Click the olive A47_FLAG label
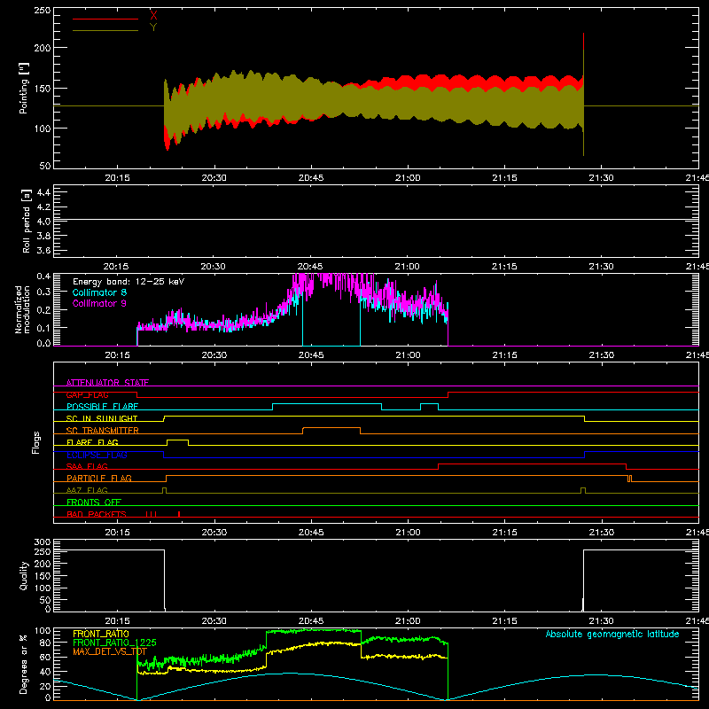Viewport: 709px width, 709px height. pos(87,490)
